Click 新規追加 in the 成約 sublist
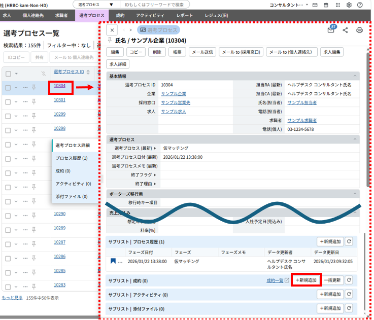The height and width of the screenshot is (320, 374). 306,280
